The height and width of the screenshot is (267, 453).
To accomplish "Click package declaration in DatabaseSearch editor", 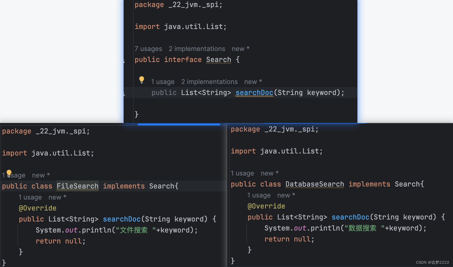I will click(x=275, y=129).
